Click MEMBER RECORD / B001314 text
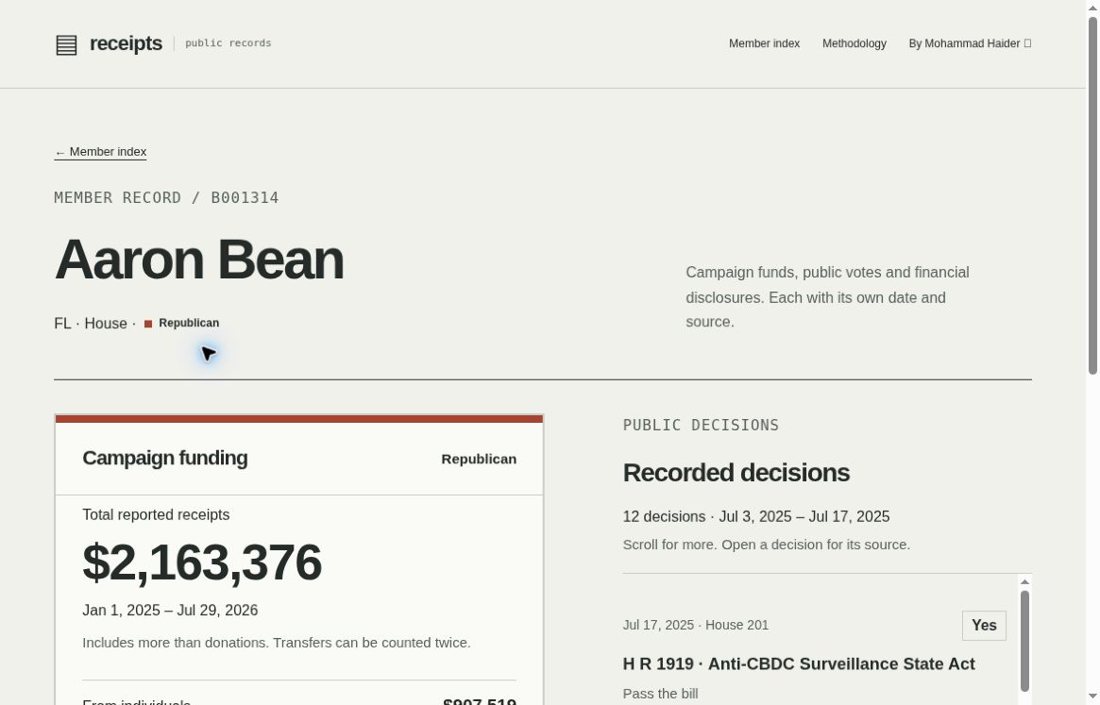This screenshot has width=1100, height=705. point(166,198)
